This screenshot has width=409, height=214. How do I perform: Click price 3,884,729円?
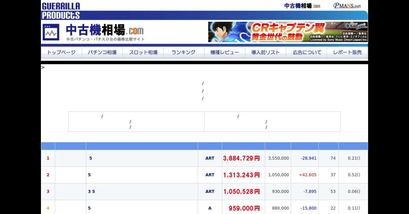[242, 158]
